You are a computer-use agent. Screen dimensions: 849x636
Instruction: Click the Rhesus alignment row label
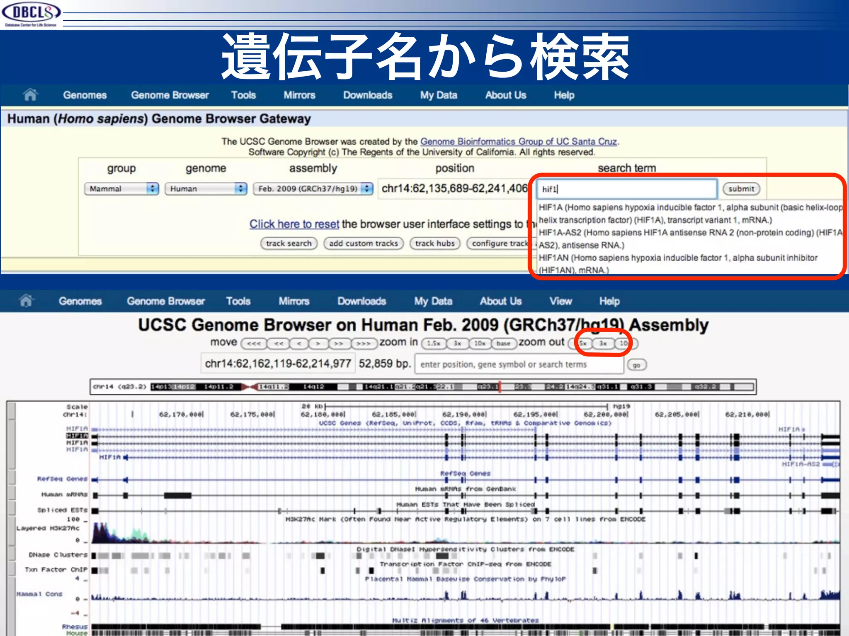coord(75,626)
